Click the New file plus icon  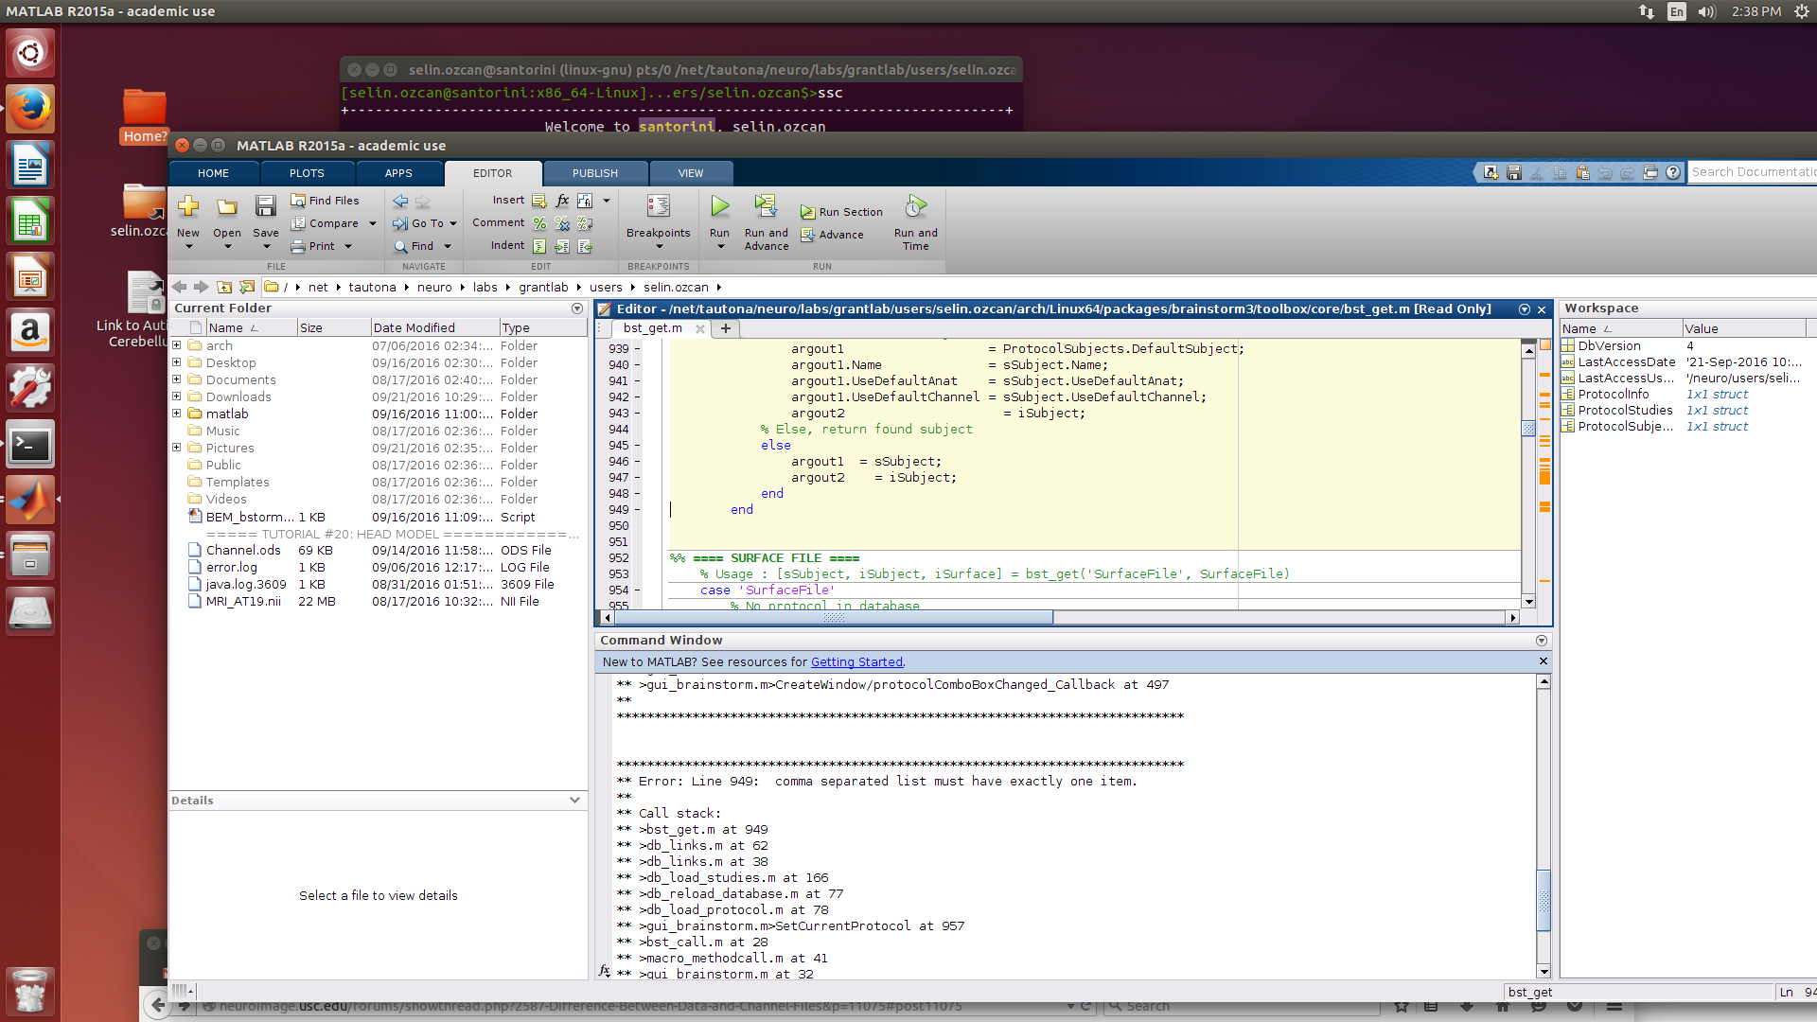pos(188,206)
